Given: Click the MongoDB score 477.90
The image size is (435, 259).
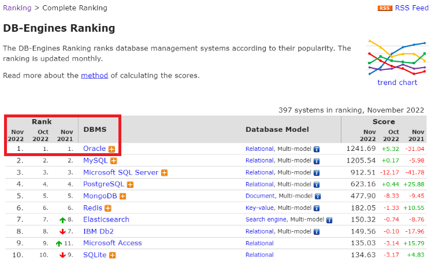Looking at the screenshot, I should 363,196.
